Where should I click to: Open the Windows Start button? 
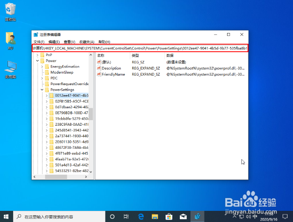tap(6, 216)
